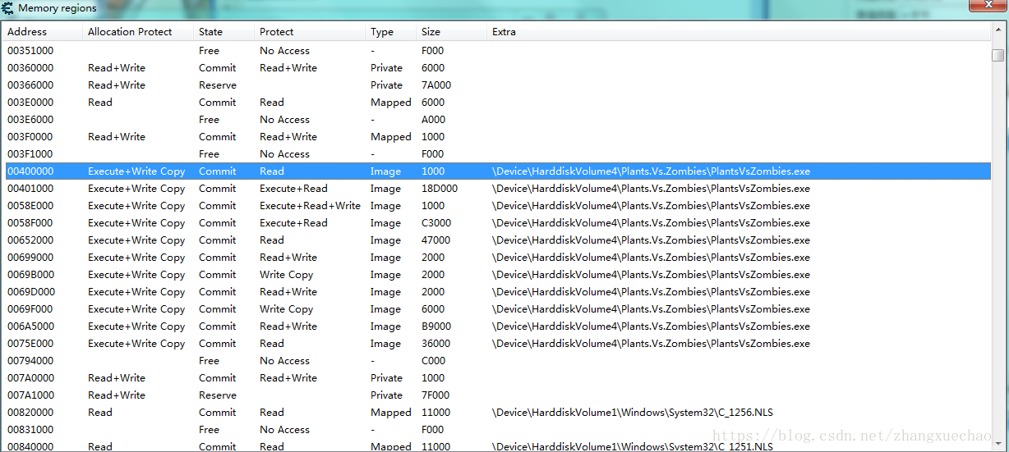
Task: Click size value 7A000
Action: pyautogui.click(x=436, y=85)
